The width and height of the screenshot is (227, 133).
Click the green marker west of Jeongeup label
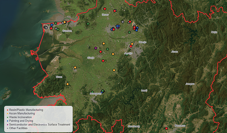coord(93,92)
